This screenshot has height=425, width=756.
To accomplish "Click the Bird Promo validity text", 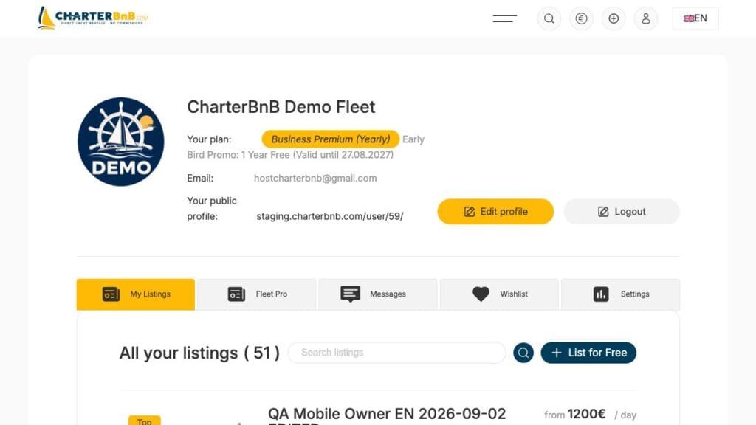I will (290, 155).
